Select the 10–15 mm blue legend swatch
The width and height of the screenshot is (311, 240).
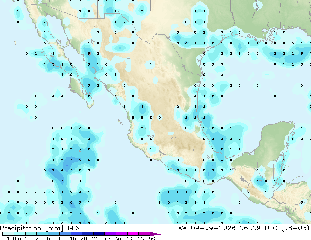pyautogui.click(x=65, y=234)
